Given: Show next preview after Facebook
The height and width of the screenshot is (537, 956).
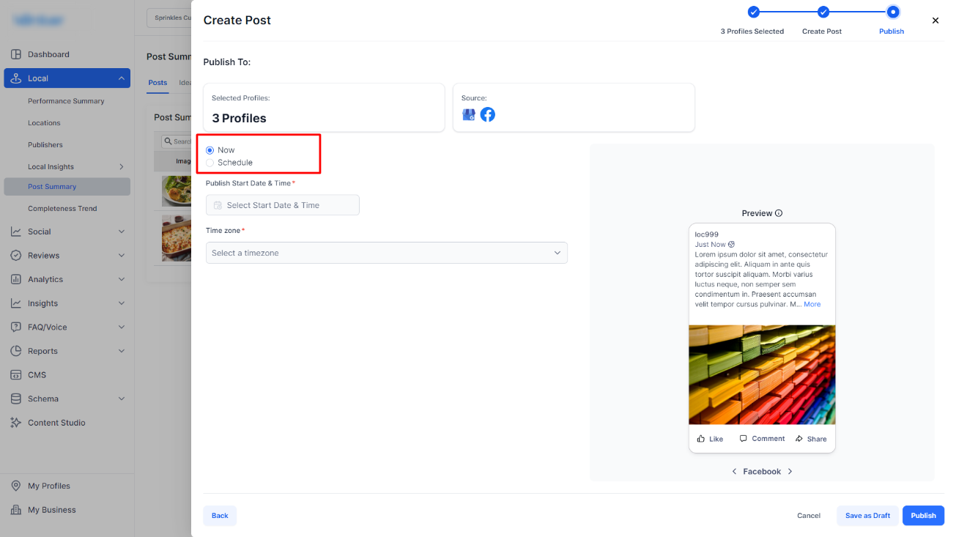Looking at the screenshot, I should (x=790, y=472).
